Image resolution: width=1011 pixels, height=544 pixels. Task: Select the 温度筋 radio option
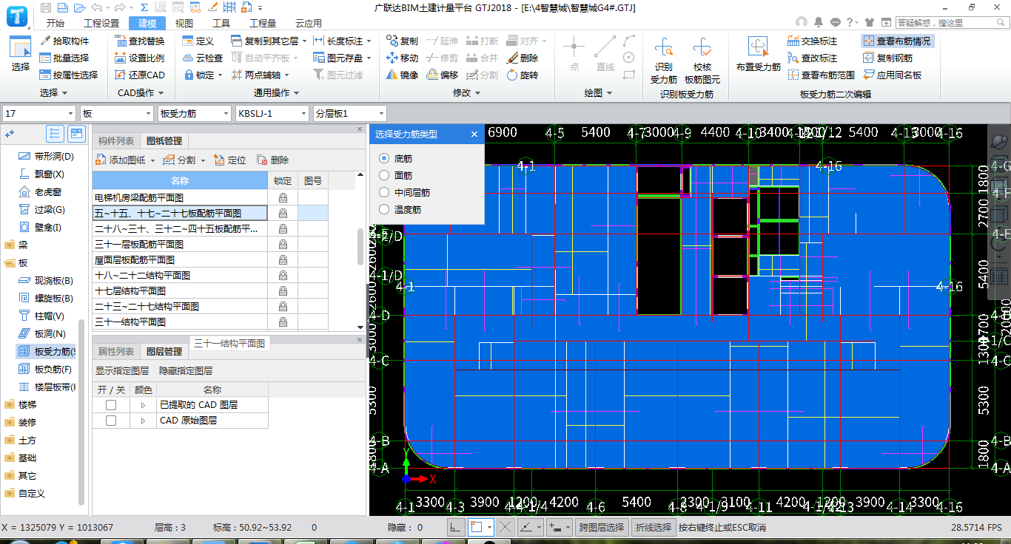[383, 209]
